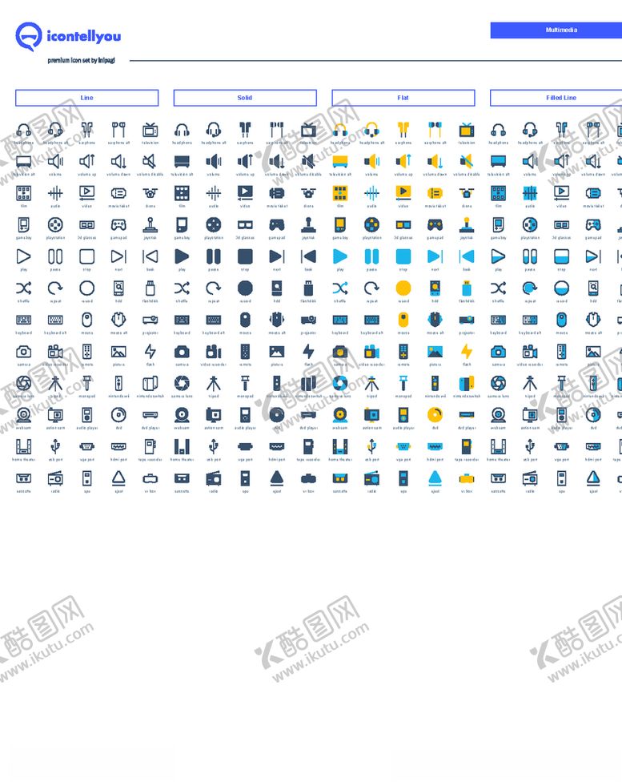Screen dimensions: 622x782
Task: Choose the Flat style yellow flash icon
Action: coord(466,352)
